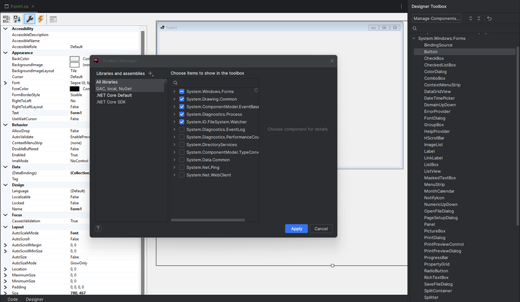Image resolution: width=520 pixels, height=302 pixels.
Task: Collapse the Behavior property category
Action: [6, 125]
